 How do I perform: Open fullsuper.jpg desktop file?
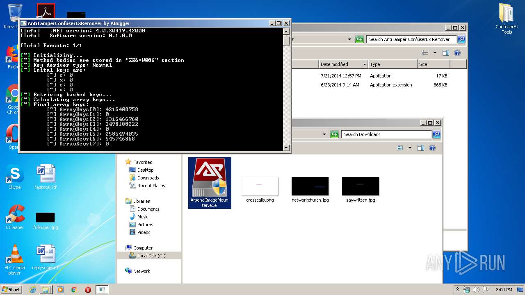46,221
